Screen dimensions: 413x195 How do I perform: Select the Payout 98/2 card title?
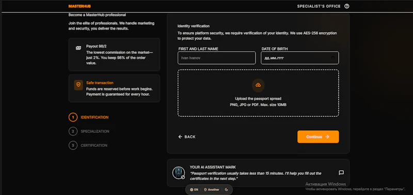click(96, 46)
